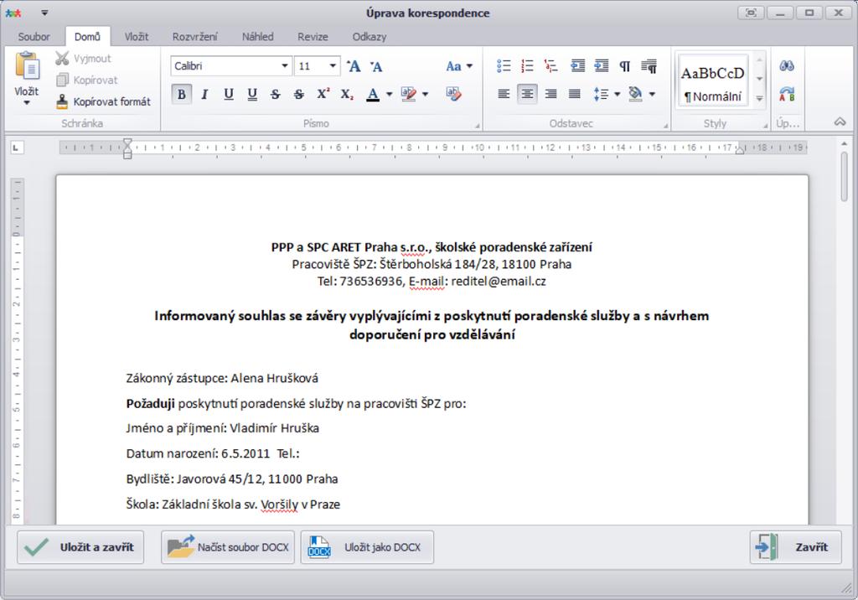
Task: Increase paragraph indent
Action: tap(602, 66)
